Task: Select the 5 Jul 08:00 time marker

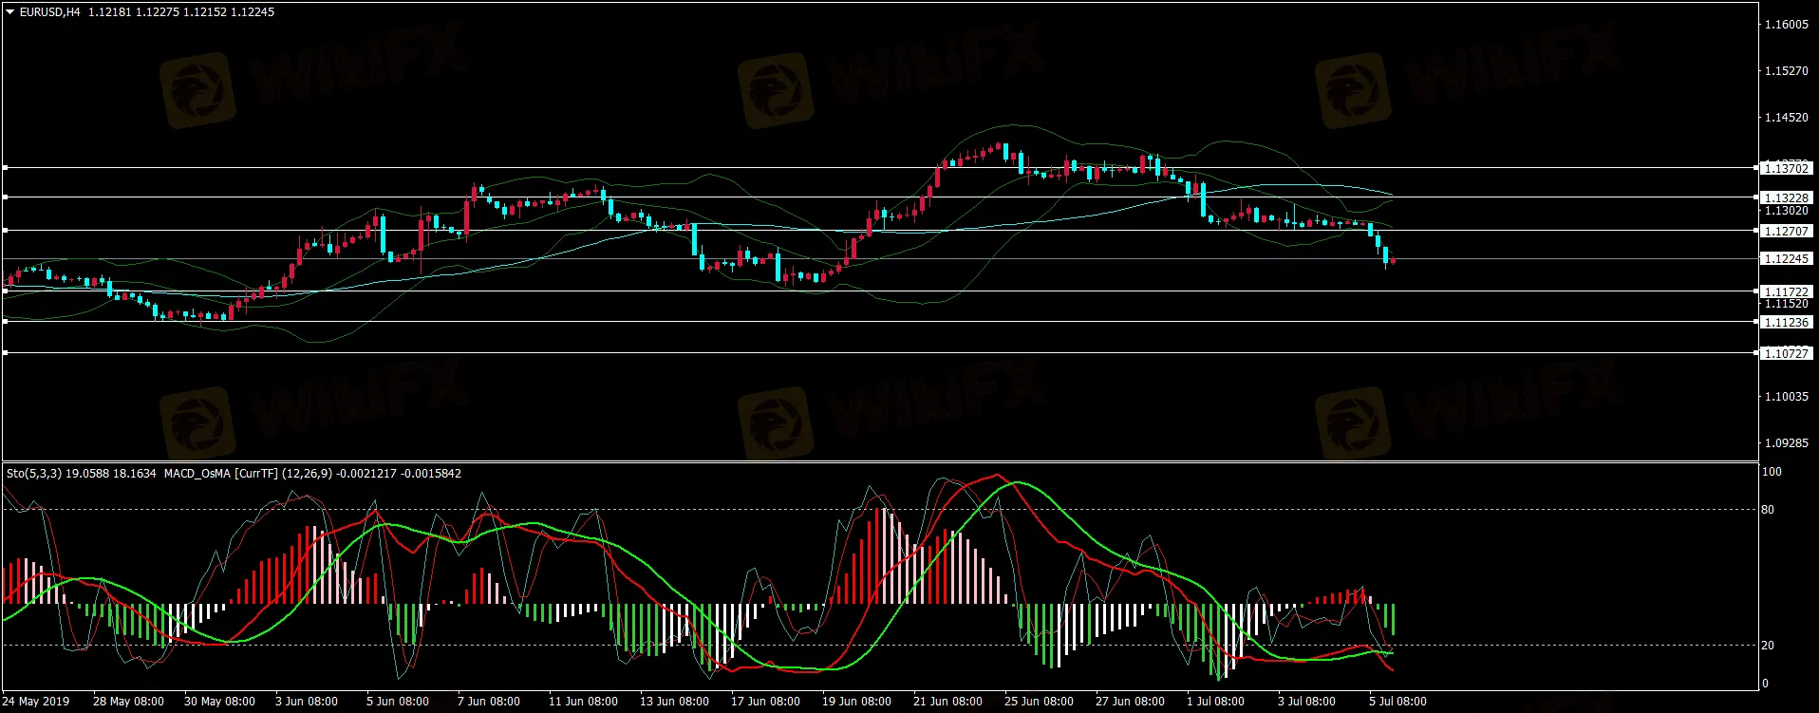Action: 1397,702
